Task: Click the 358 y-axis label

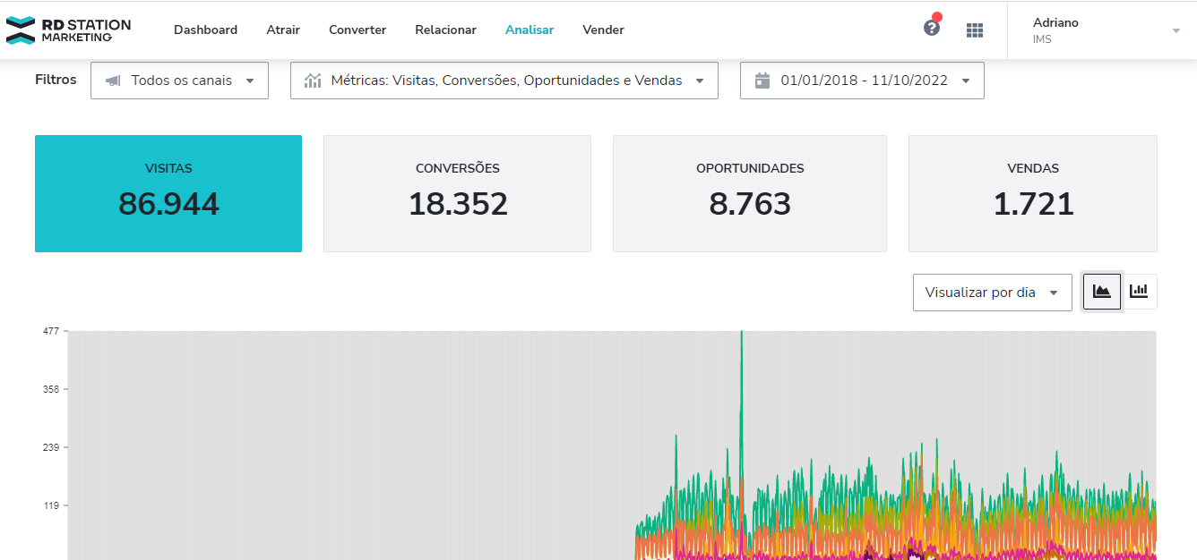Action: pyautogui.click(x=50, y=389)
